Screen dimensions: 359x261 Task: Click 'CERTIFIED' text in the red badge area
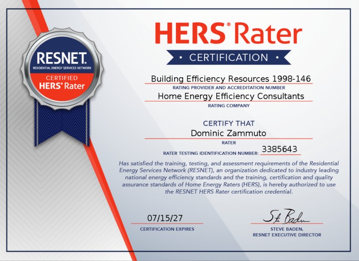click(61, 78)
